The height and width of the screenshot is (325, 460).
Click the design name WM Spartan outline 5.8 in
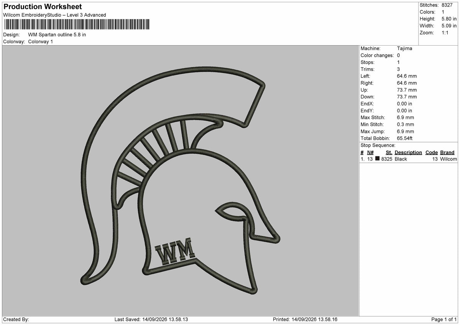click(x=57, y=34)
